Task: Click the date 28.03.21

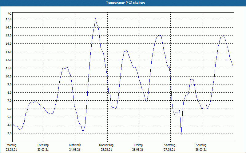Action: 201,150
